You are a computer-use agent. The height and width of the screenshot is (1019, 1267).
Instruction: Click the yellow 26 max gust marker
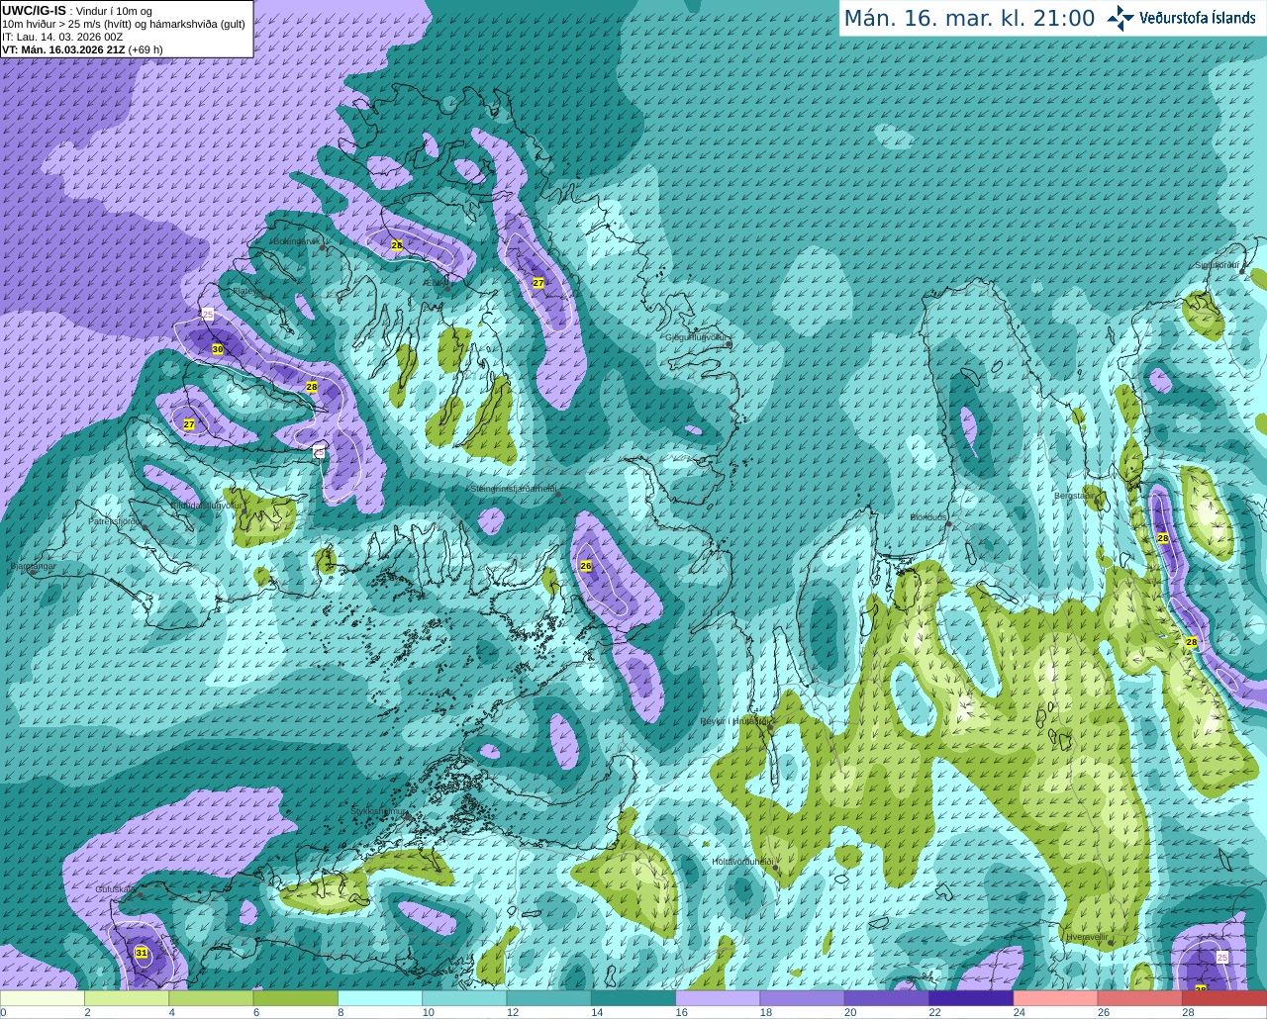tap(586, 566)
